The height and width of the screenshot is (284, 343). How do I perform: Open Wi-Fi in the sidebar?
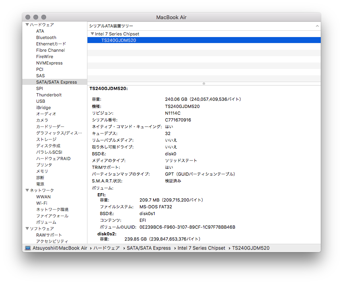[42, 203]
